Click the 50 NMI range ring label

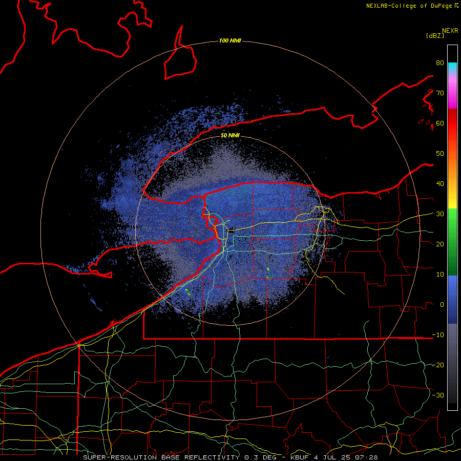(230, 135)
